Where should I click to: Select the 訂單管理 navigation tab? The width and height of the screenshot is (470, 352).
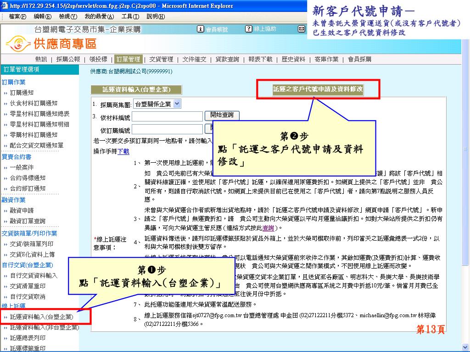pyautogui.click(x=129, y=59)
